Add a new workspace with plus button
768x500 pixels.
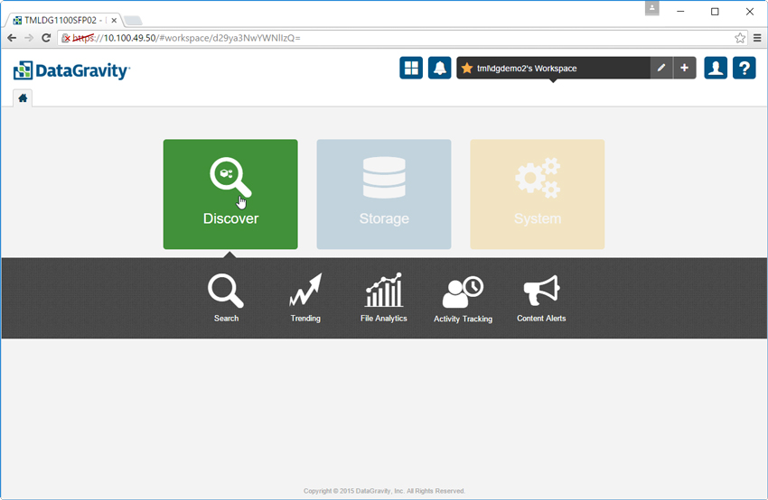click(685, 68)
